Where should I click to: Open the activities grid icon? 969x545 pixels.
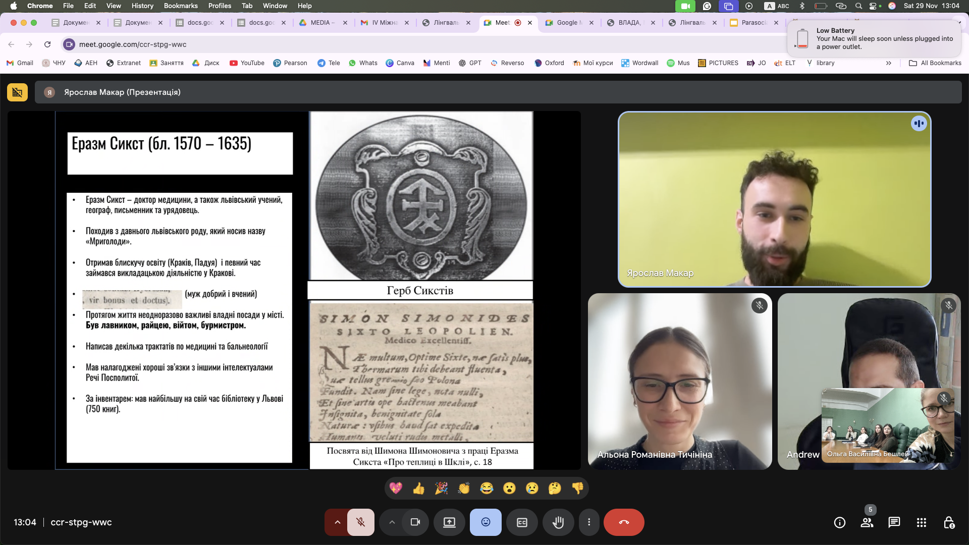(x=921, y=522)
